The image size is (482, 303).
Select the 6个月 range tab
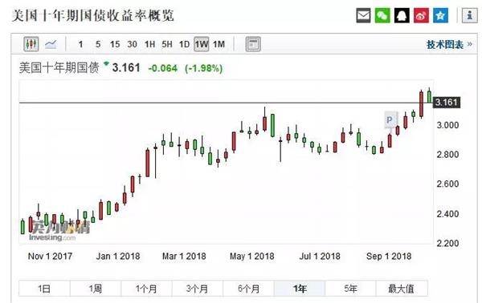click(248, 289)
